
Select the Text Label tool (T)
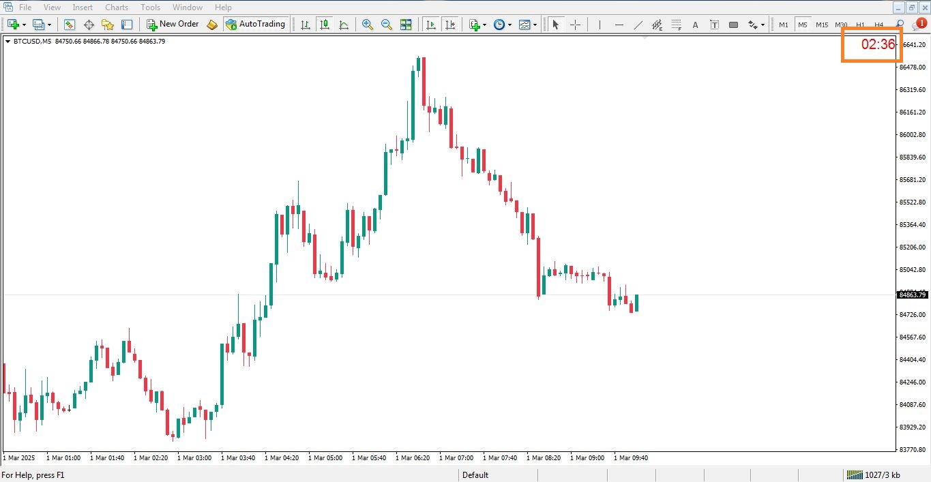pos(714,25)
